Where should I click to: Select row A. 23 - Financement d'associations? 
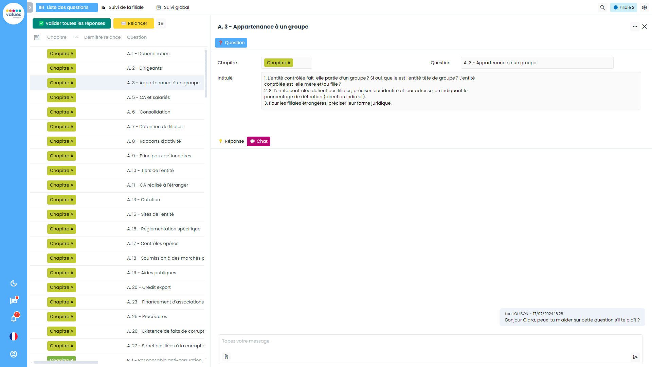(117, 302)
